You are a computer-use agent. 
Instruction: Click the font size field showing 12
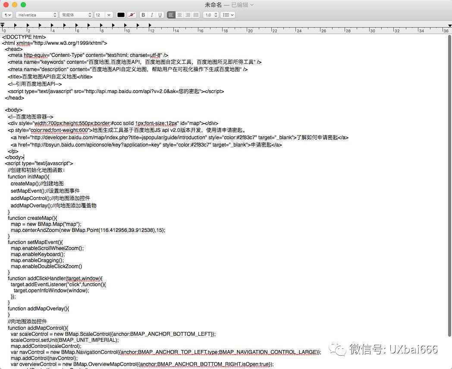tap(99, 15)
